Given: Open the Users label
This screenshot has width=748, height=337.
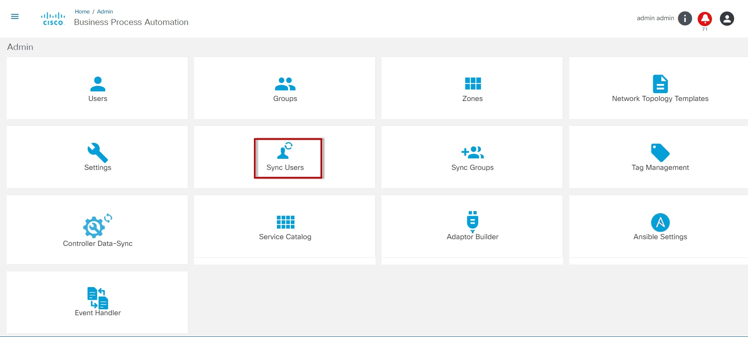Looking at the screenshot, I should (98, 99).
